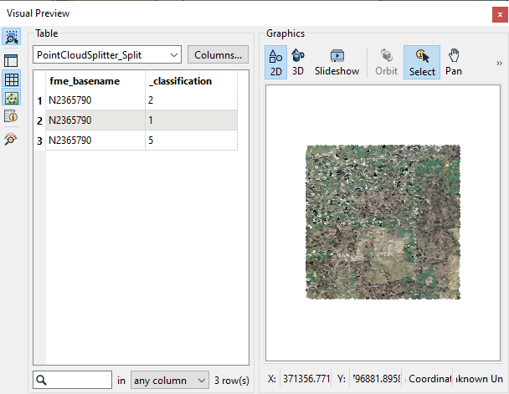
Task: Select row 3 header number
Action: point(39,141)
